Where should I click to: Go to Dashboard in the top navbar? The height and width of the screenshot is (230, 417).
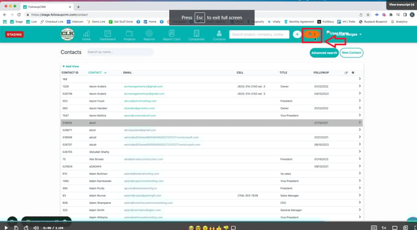[107, 35]
